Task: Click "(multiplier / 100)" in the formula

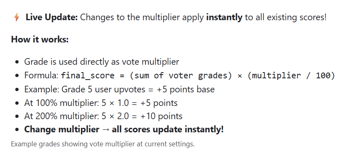Action: [291, 76]
